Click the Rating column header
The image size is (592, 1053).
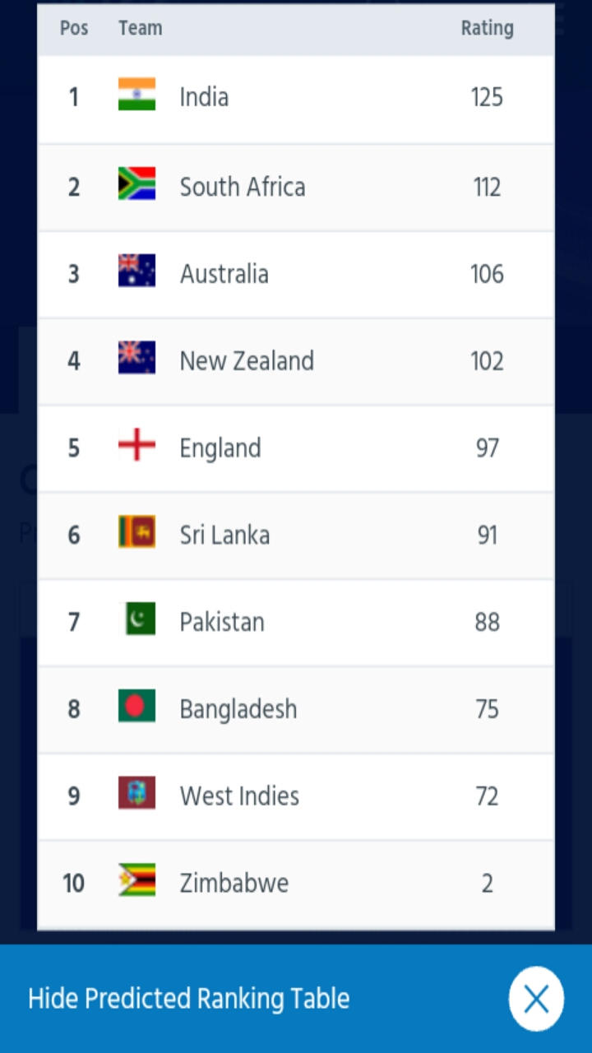(x=487, y=28)
